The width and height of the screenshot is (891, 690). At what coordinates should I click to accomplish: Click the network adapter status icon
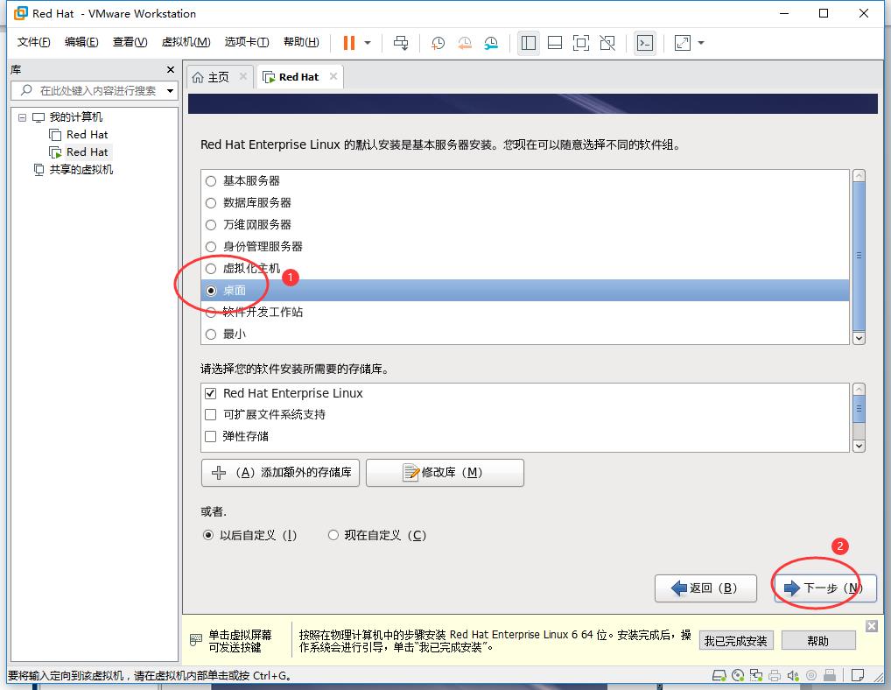coord(755,675)
